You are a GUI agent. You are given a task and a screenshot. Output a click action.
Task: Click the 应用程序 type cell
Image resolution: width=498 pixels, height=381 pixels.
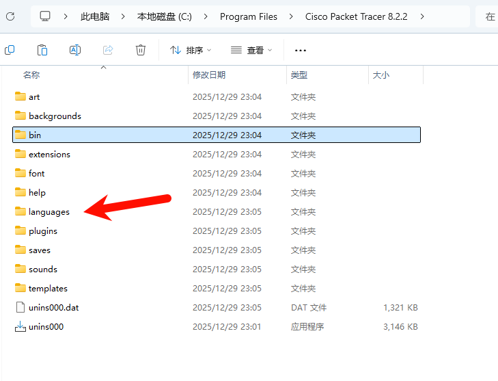coord(307,326)
